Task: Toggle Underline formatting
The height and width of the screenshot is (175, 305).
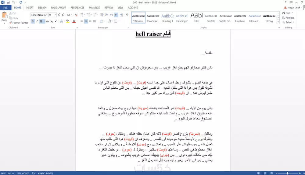Action: tap(41, 21)
